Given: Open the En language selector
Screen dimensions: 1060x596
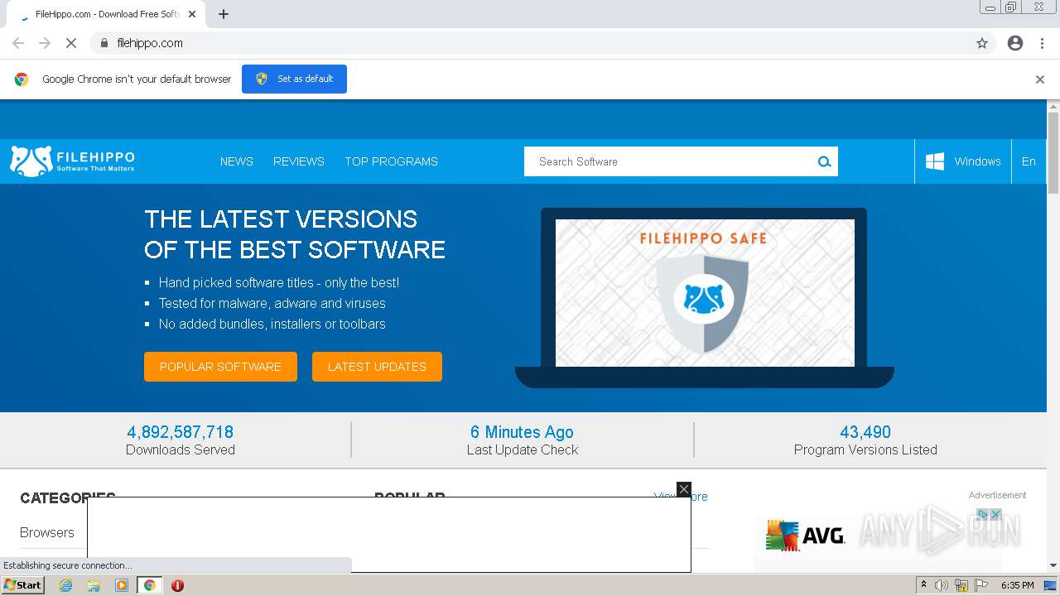Looking at the screenshot, I should coord(1029,161).
